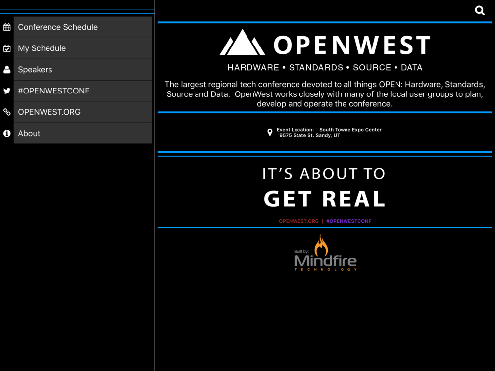
Task: Open My Schedule from the sidebar
Action: tap(83, 48)
